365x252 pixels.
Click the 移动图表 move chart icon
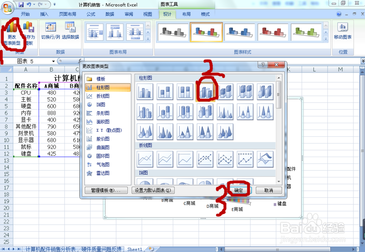click(x=343, y=31)
